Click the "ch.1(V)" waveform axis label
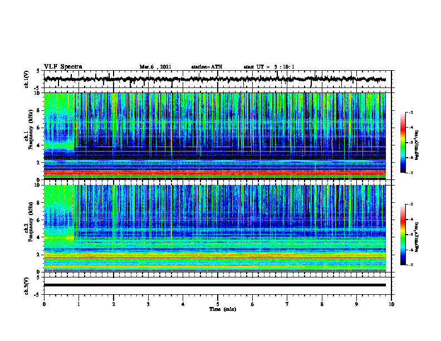 click(x=26, y=79)
